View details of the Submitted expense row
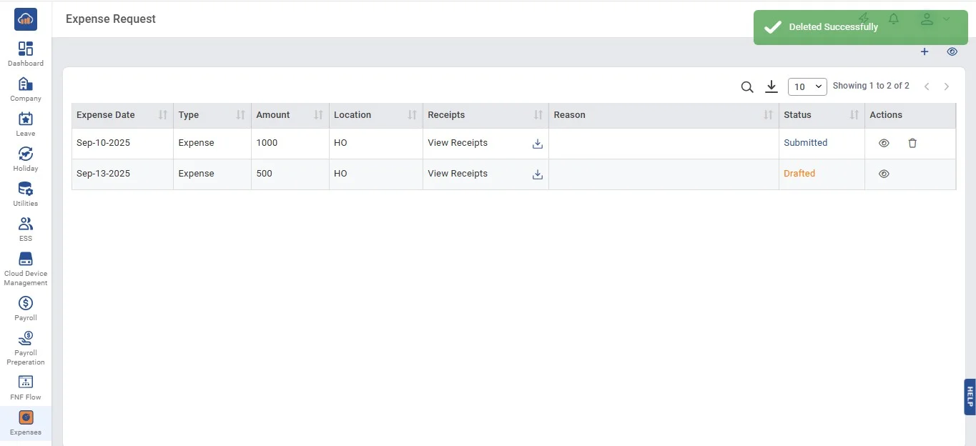This screenshot has width=976, height=446. pos(884,143)
